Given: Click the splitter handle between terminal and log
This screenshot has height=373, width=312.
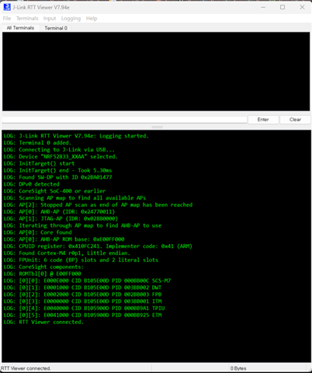Looking at the screenshot, I should [x=157, y=127].
